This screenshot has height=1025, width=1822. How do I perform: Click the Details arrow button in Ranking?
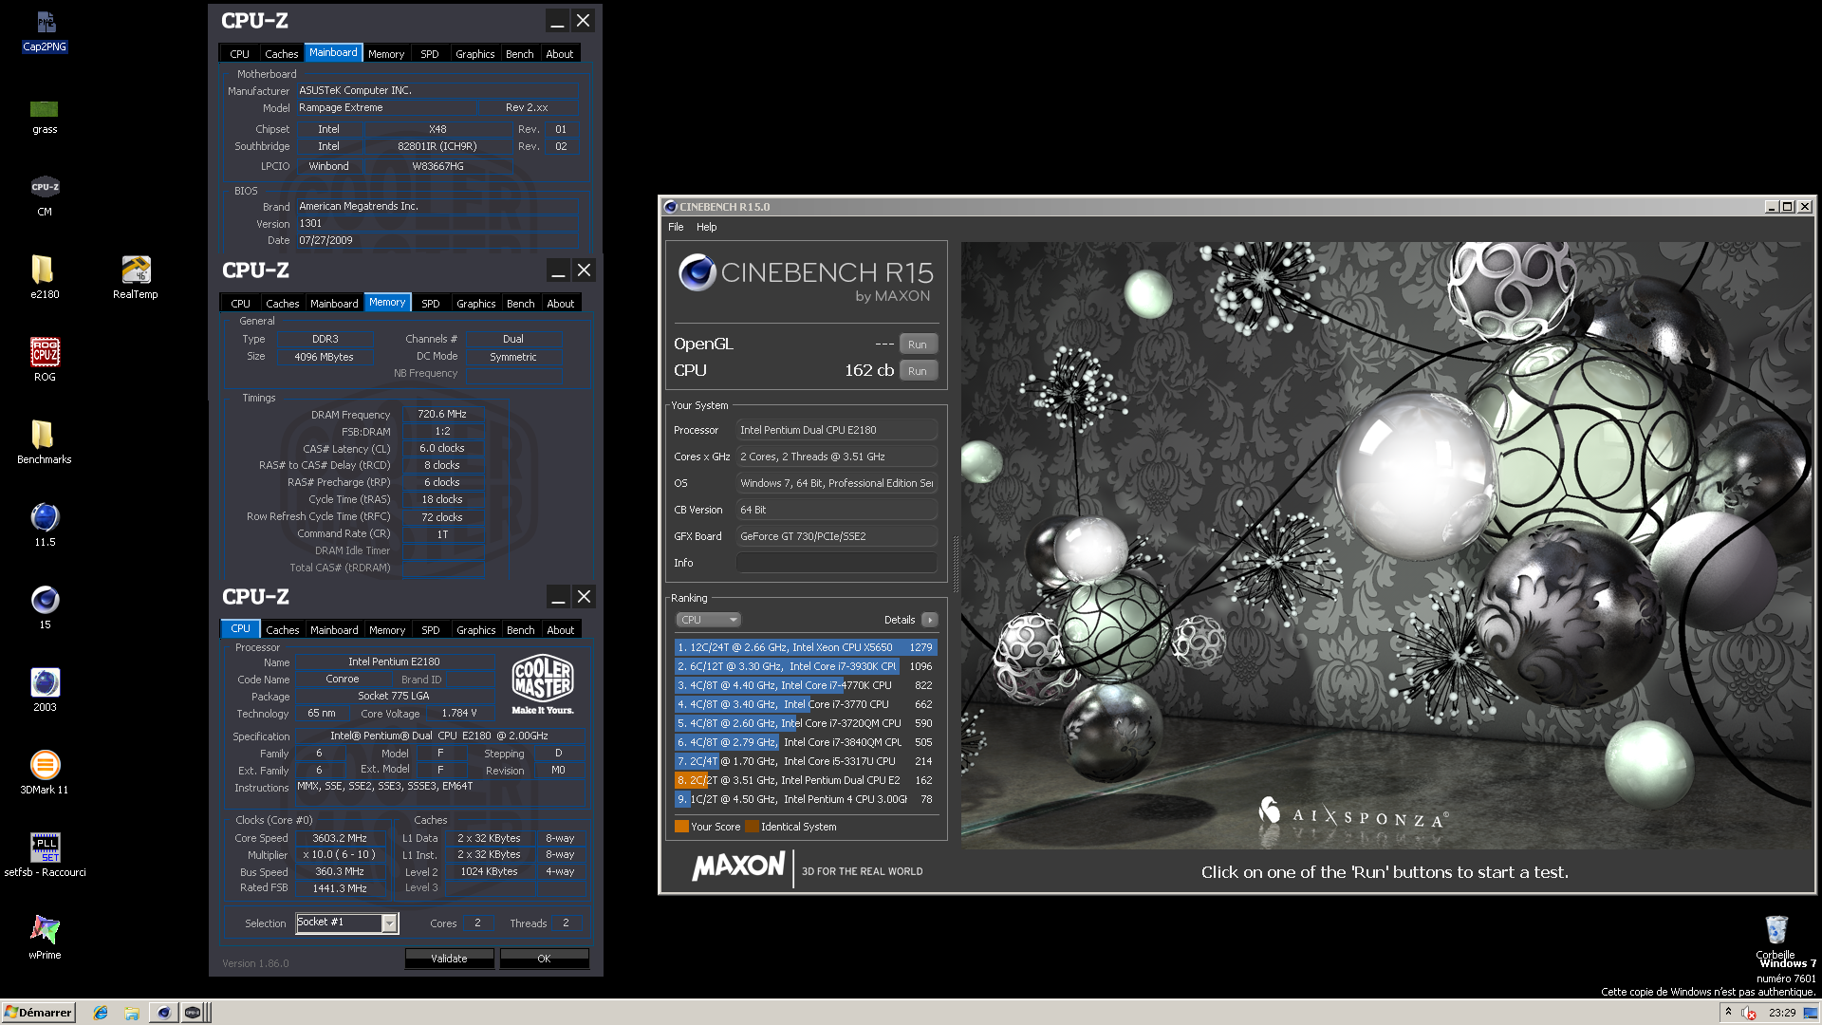tap(930, 620)
